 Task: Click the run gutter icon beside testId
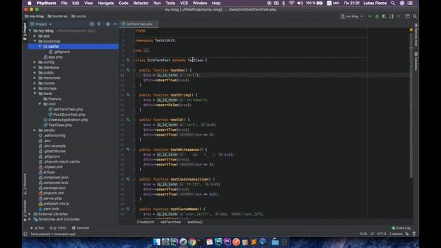coord(128,119)
